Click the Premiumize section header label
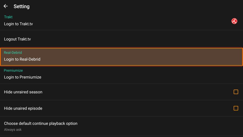Screen dimensions: 243x137 [13, 70]
